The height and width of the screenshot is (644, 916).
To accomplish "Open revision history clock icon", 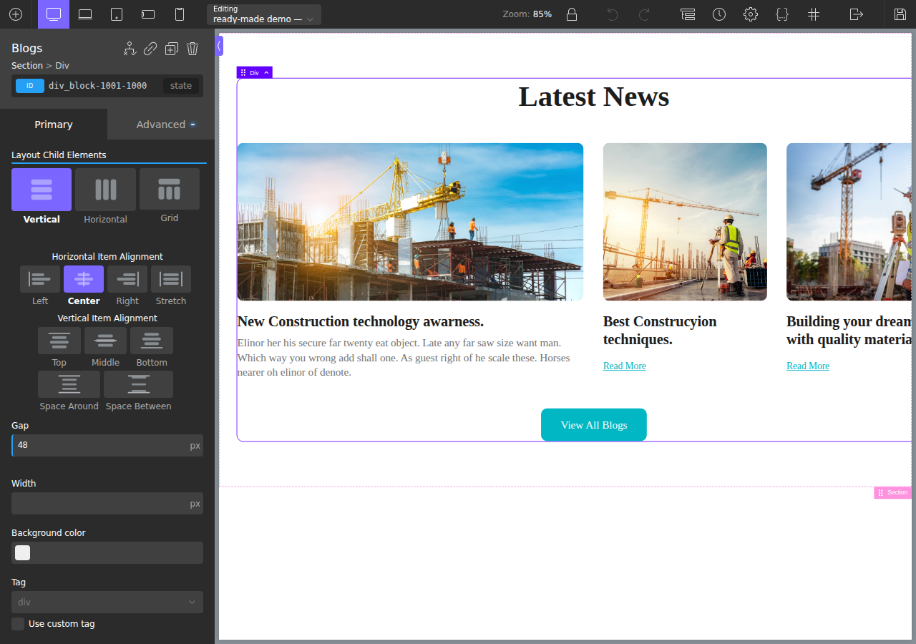I will pyautogui.click(x=719, y=14).
